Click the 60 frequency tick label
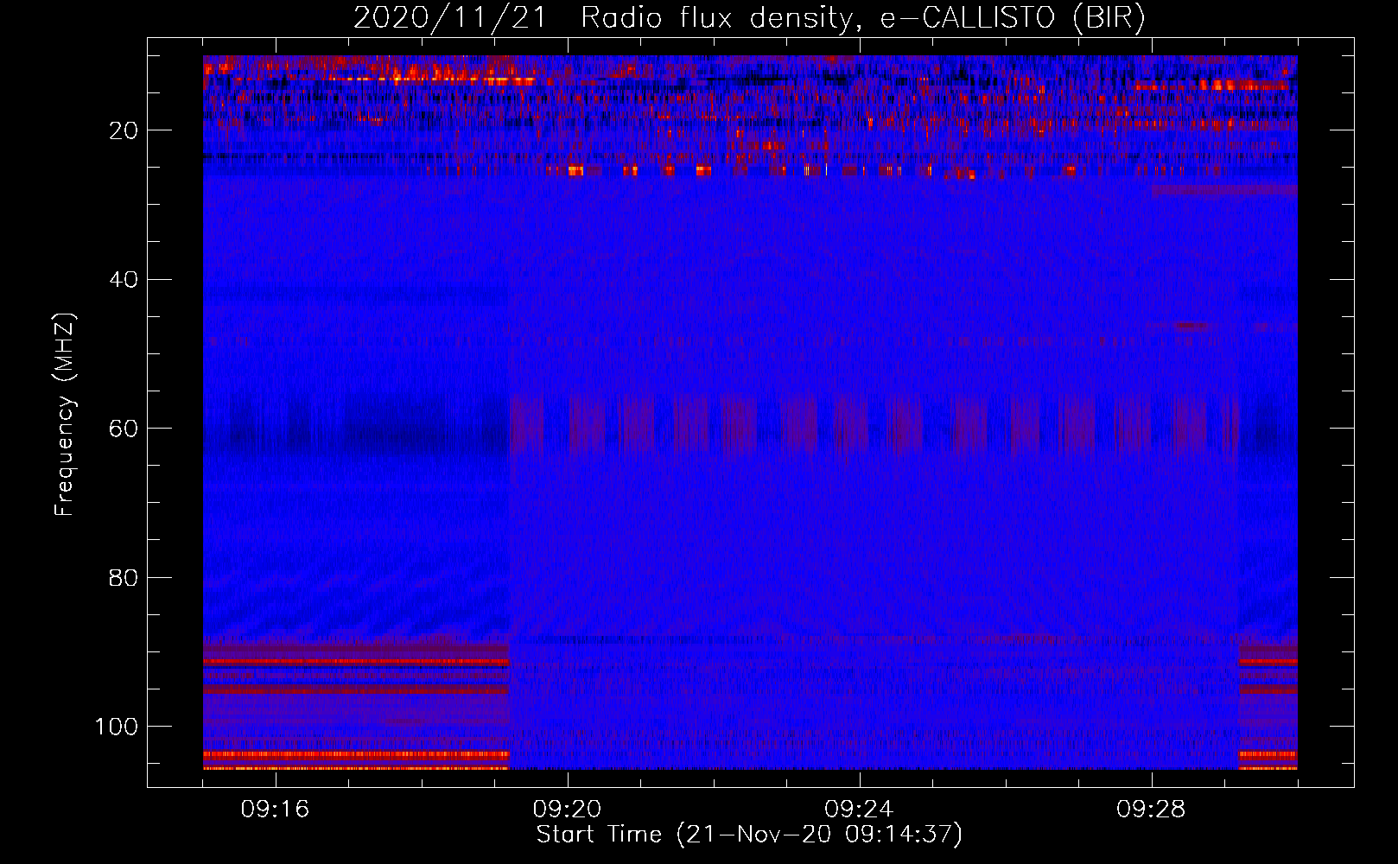 124,429
